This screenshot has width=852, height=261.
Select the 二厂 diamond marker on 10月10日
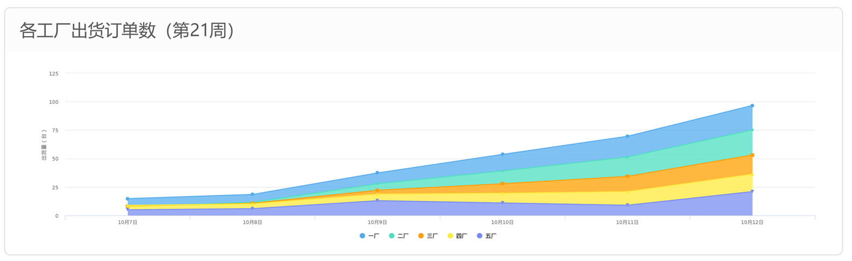[502, 171]
